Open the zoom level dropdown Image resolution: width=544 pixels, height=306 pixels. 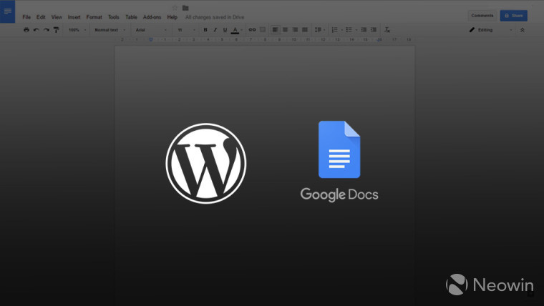pyautogui.click(x=77, y=30)
